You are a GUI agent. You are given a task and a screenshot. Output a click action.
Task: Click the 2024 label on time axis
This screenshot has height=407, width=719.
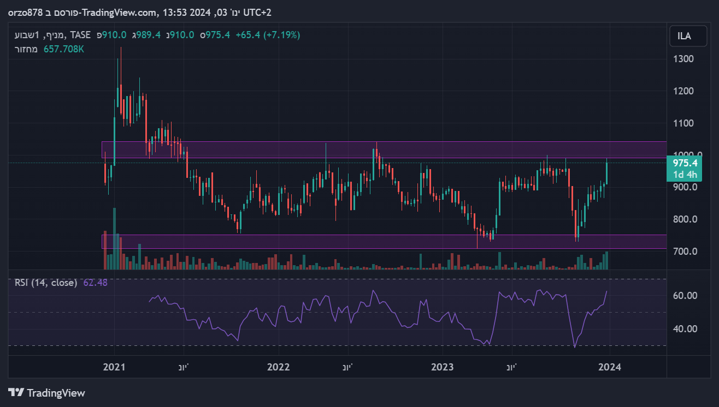609,367
